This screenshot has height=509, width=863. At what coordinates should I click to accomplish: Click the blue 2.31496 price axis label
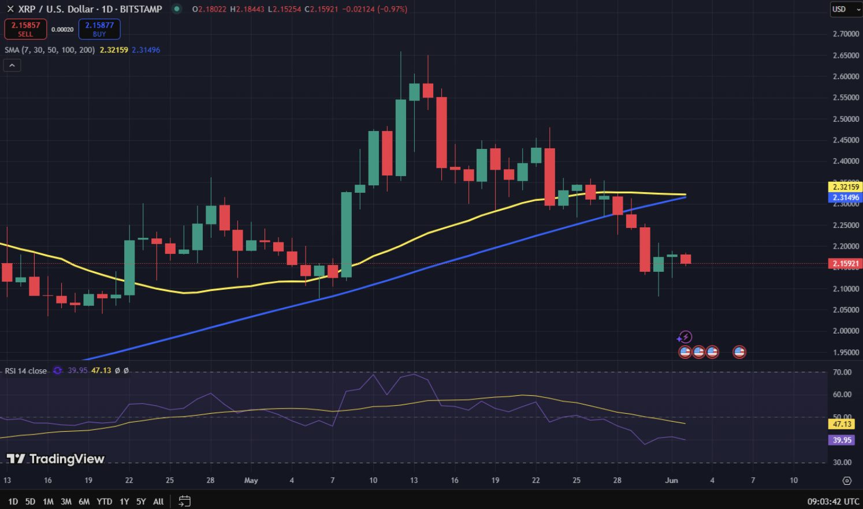coord(845,197)
